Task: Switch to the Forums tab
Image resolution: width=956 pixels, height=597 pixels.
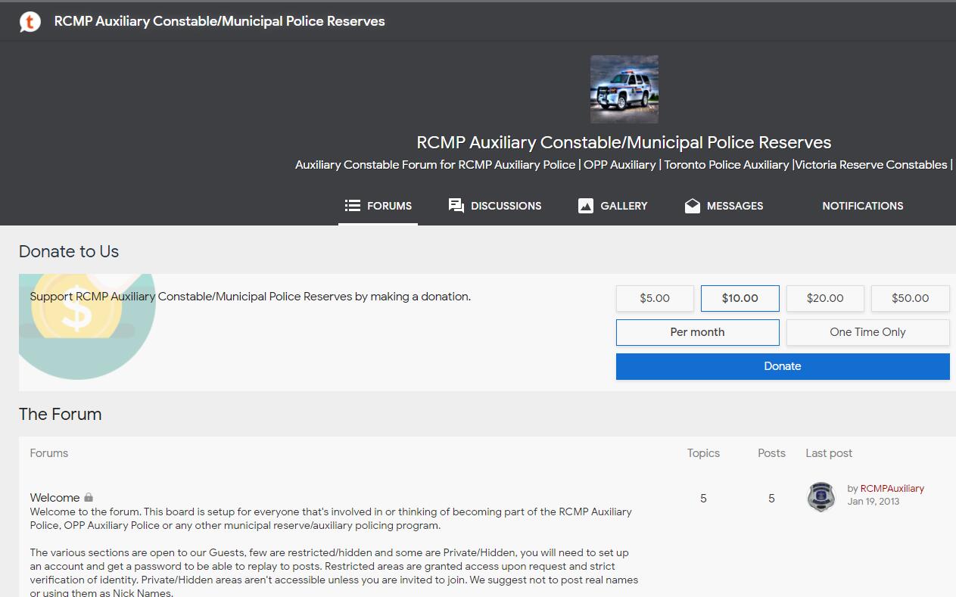Action: tap(378, 206)
